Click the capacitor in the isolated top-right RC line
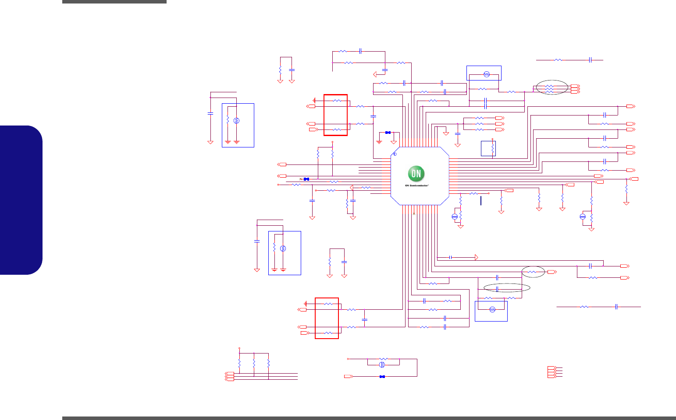The height and width of the screenshot is (420, 676). 591,60
